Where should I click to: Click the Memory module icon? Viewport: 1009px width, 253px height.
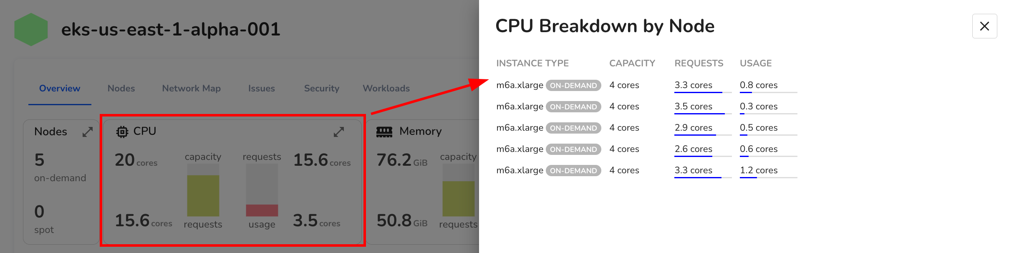(x=384, y=132)
